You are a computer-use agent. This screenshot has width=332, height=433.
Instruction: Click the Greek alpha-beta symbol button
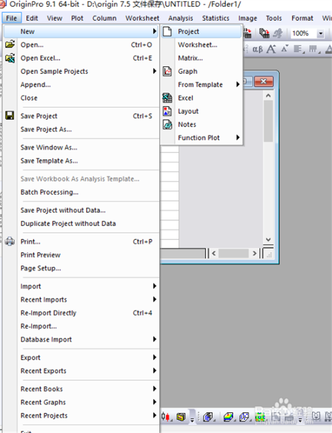257,49
